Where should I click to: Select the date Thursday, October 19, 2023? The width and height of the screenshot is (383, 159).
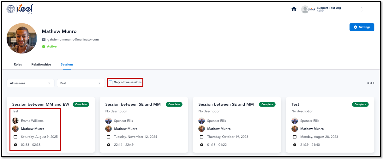[228, 137]
